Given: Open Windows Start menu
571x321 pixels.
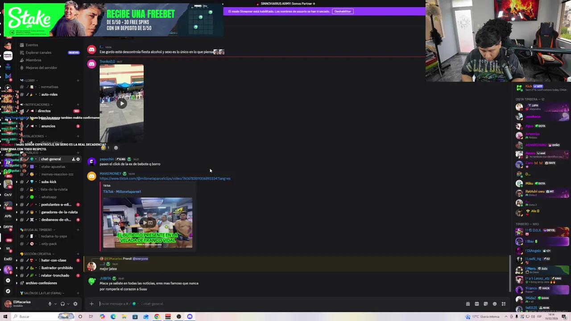Looking at the screenshot, I should [5, 317].
